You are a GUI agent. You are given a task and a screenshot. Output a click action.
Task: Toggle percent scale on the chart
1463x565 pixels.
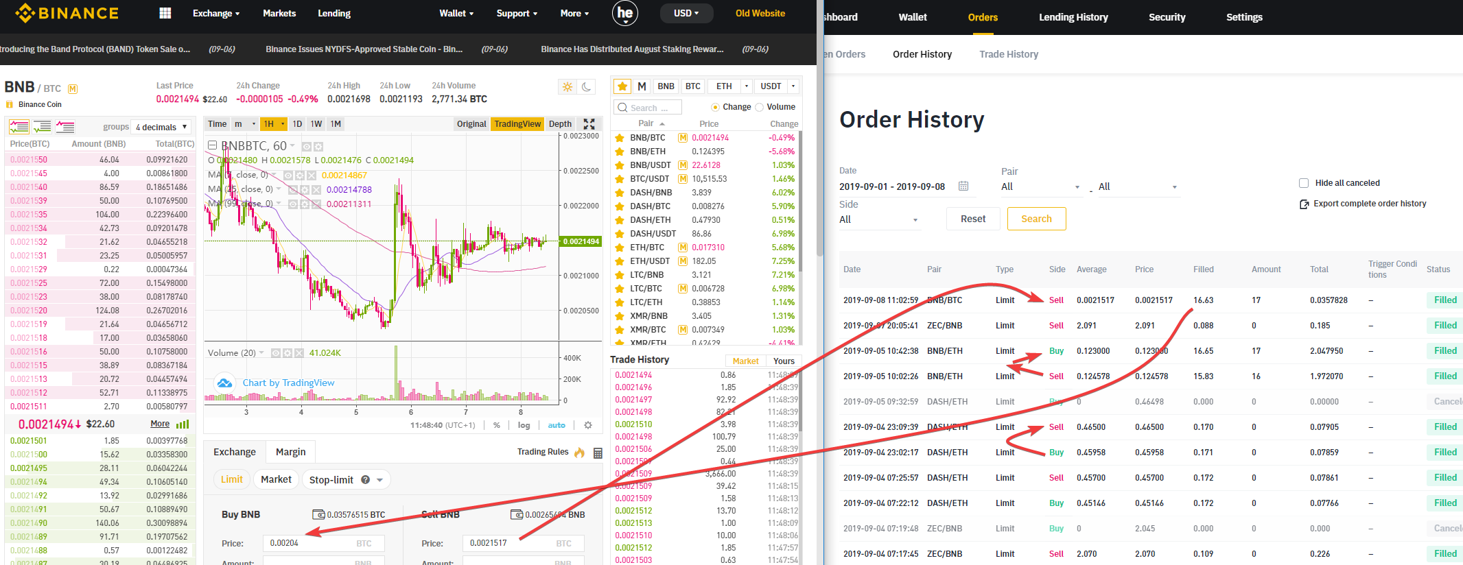click(497, 425)
